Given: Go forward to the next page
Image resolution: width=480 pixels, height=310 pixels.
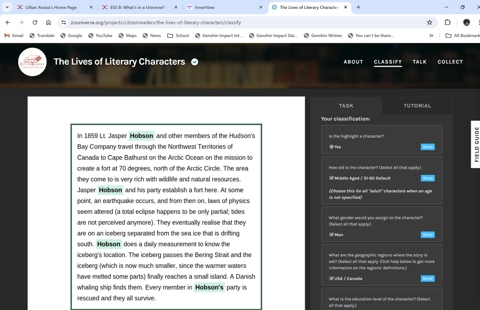Looking at the screenshot, I should click(x=21, y=22).
